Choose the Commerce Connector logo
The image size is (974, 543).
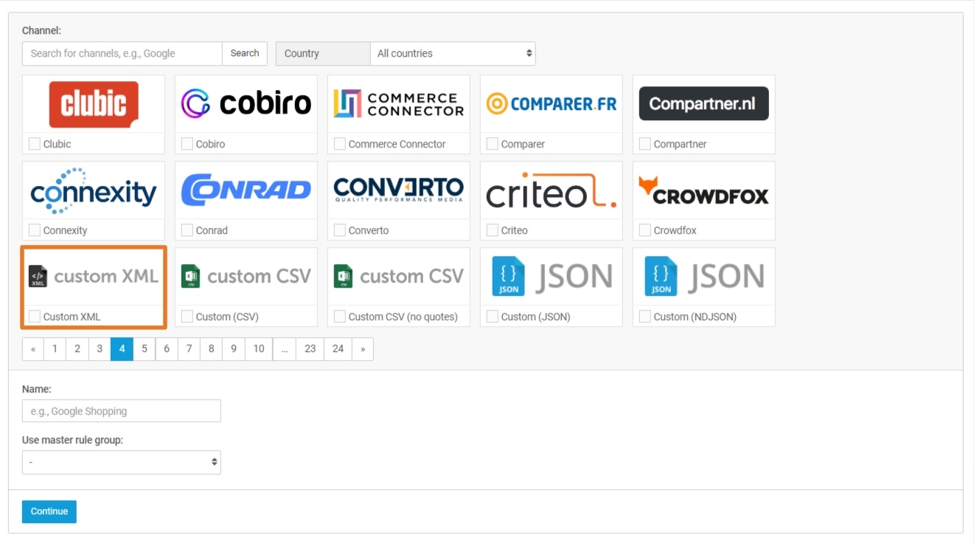[399, 104]
